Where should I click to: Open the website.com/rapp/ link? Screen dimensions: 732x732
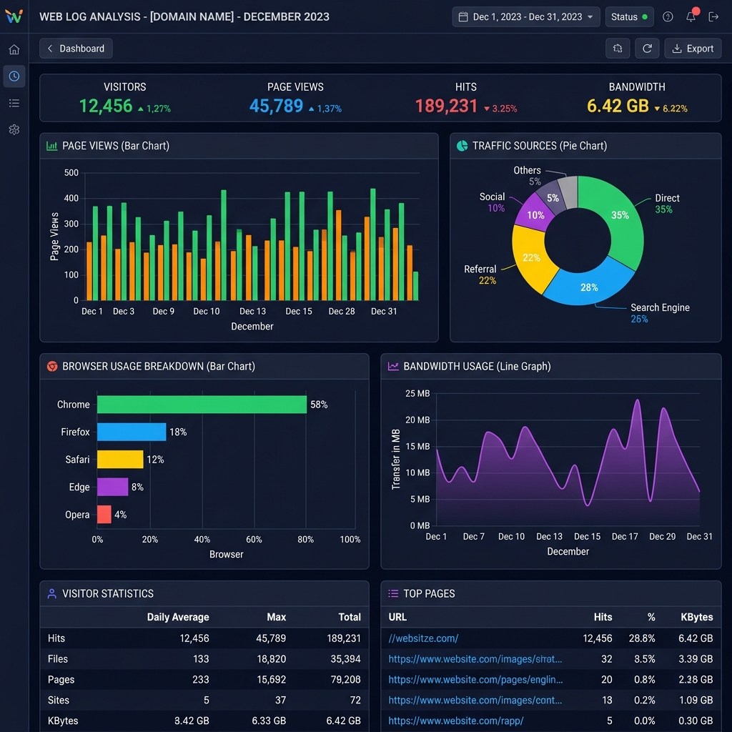pyautogui.click(x=455, y=721)
